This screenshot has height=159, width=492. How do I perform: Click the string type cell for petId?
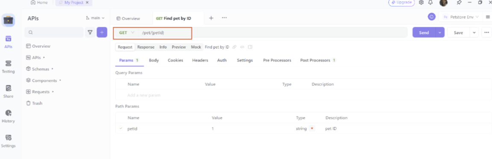pyautogui.click(x=301, y=128)
